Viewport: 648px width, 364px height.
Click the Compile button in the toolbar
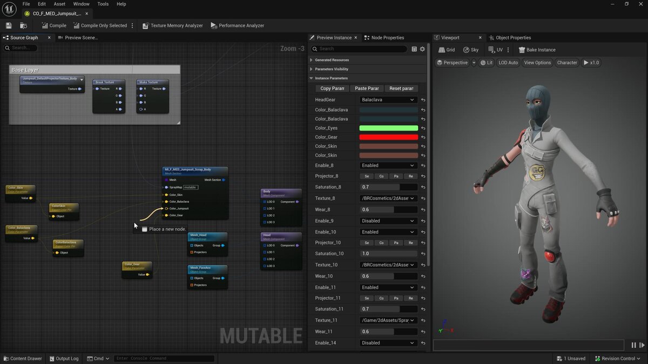tap(53, 25)
